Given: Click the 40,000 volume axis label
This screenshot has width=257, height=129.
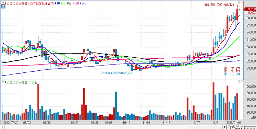Looking at the screenshot, I should pyautogui.click(x=252, y=106).
